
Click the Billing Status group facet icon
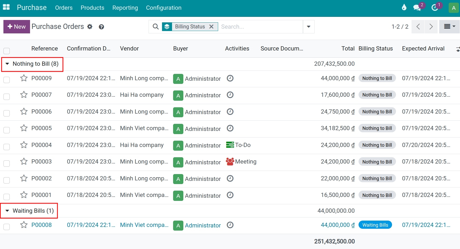click(x=167, y=27)
